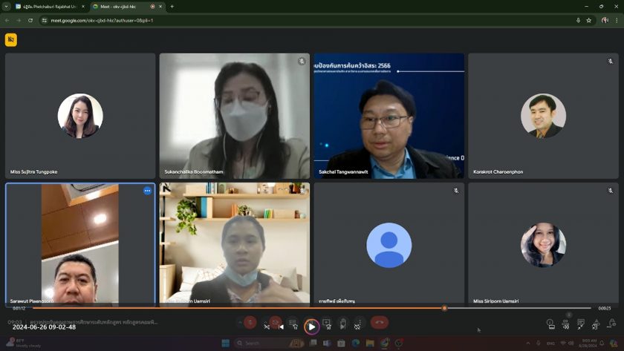Click the yellow icon at top-left of Meet
624x351 pixels.
click(x=11, y=40)
